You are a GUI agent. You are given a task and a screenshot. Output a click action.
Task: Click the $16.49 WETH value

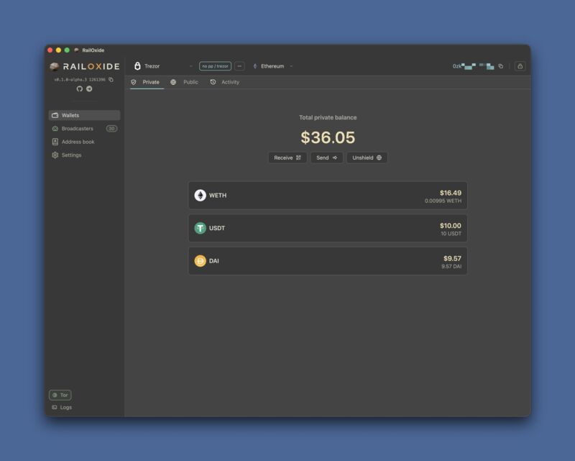[451, 193]
